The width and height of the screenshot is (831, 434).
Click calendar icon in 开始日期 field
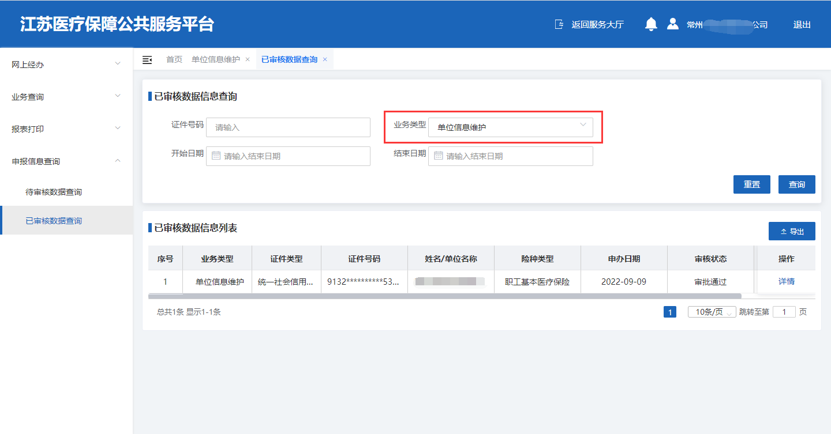click(216, 156)
